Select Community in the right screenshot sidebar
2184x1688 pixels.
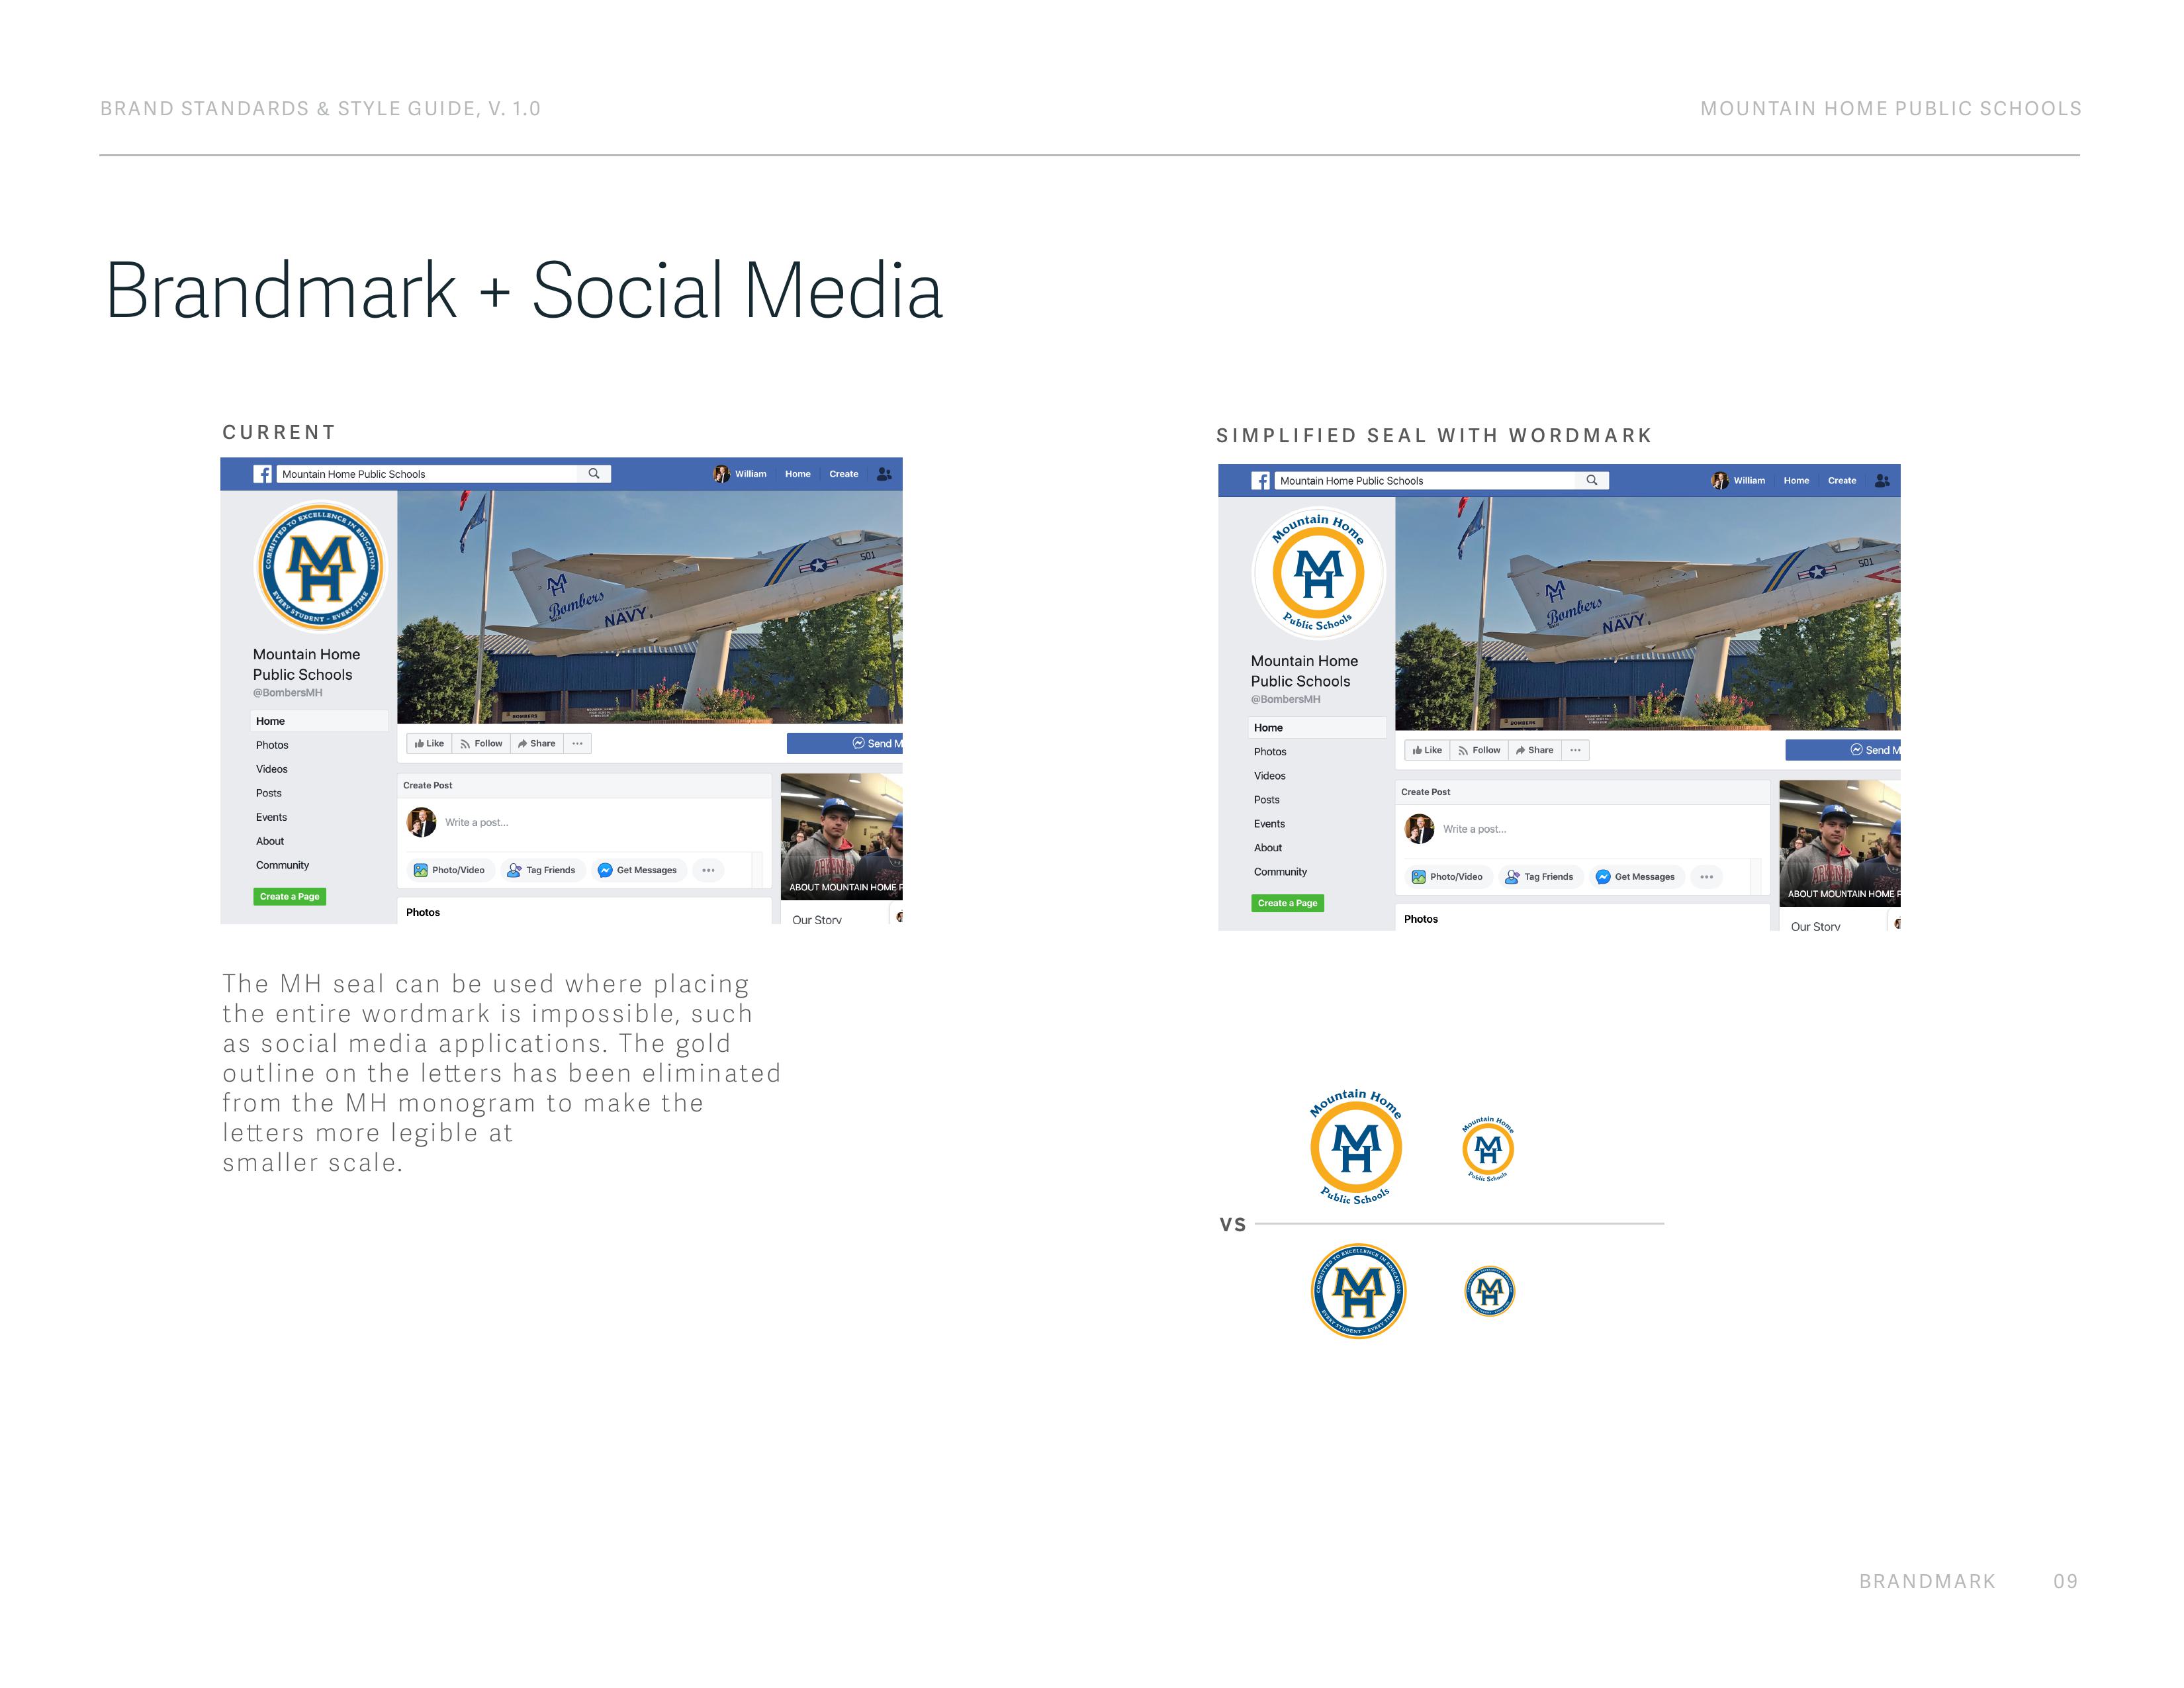pos(1280,872)
